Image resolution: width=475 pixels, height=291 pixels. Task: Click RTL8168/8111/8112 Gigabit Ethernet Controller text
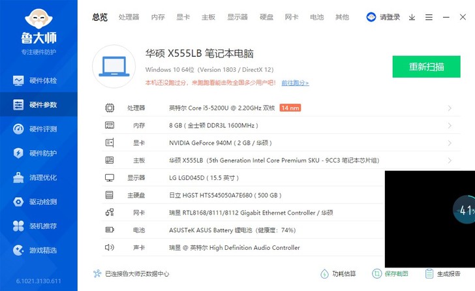[x=251, y=213]
